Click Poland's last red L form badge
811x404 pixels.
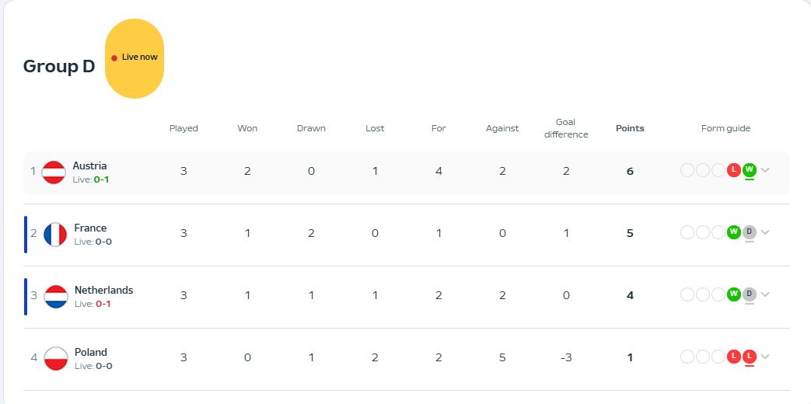click(750, 356)
